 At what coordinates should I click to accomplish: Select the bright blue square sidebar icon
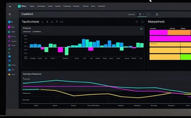9,22
